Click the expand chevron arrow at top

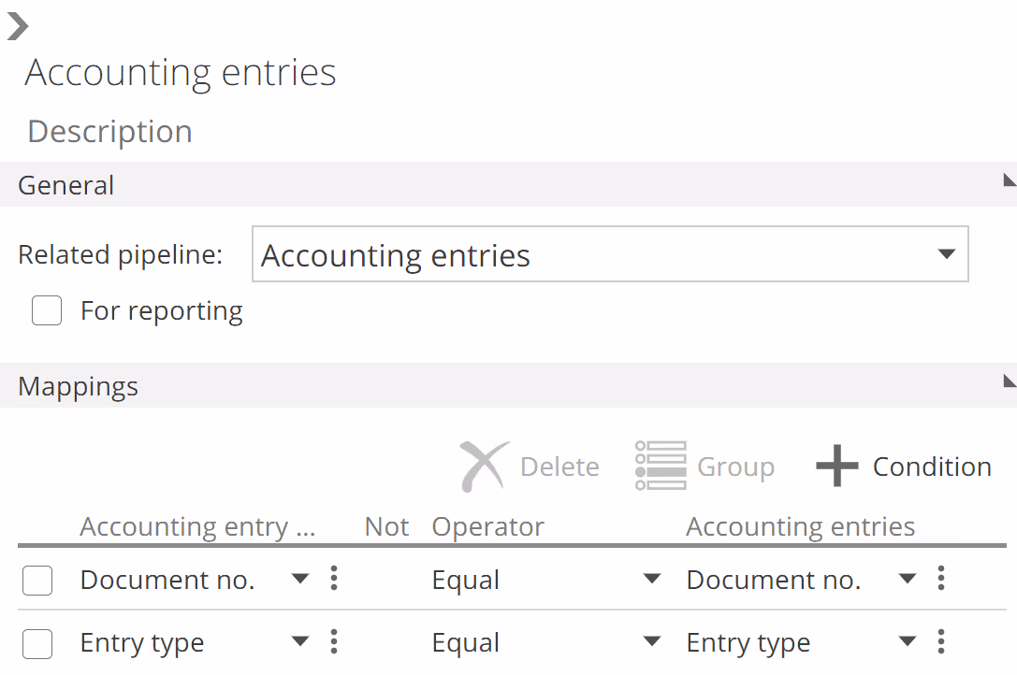click(18, 27)
